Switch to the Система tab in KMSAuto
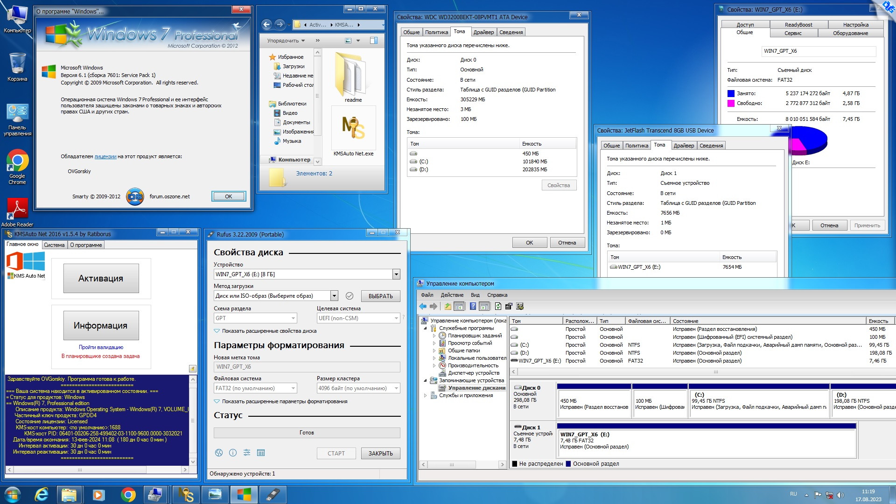Image resolution: width=896 pixels, height=504 pixels. coord(54,245)
